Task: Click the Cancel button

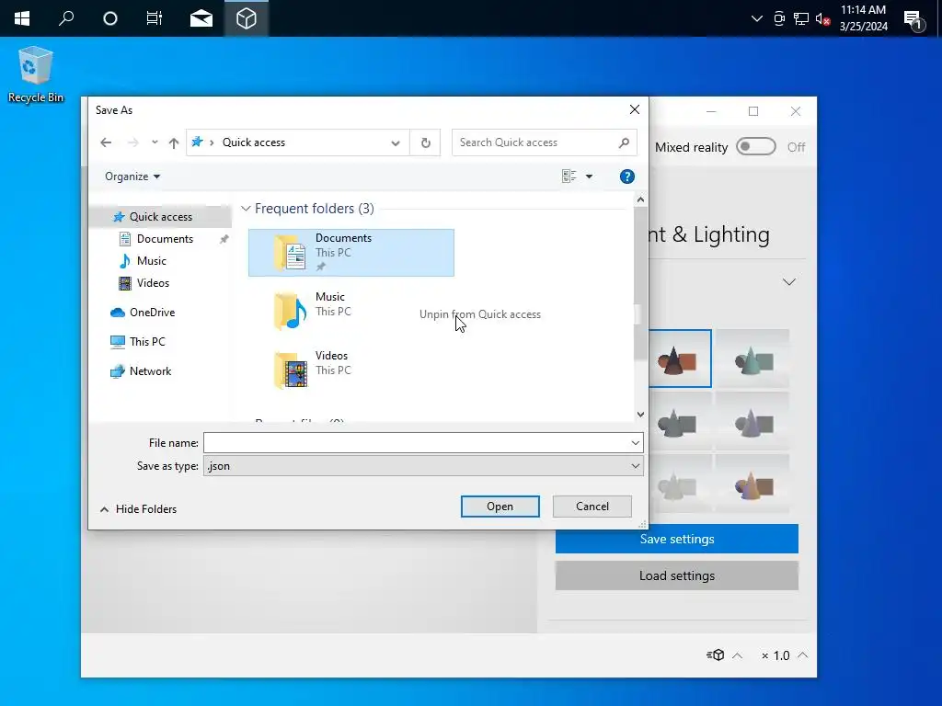Action: pos(592,507)
